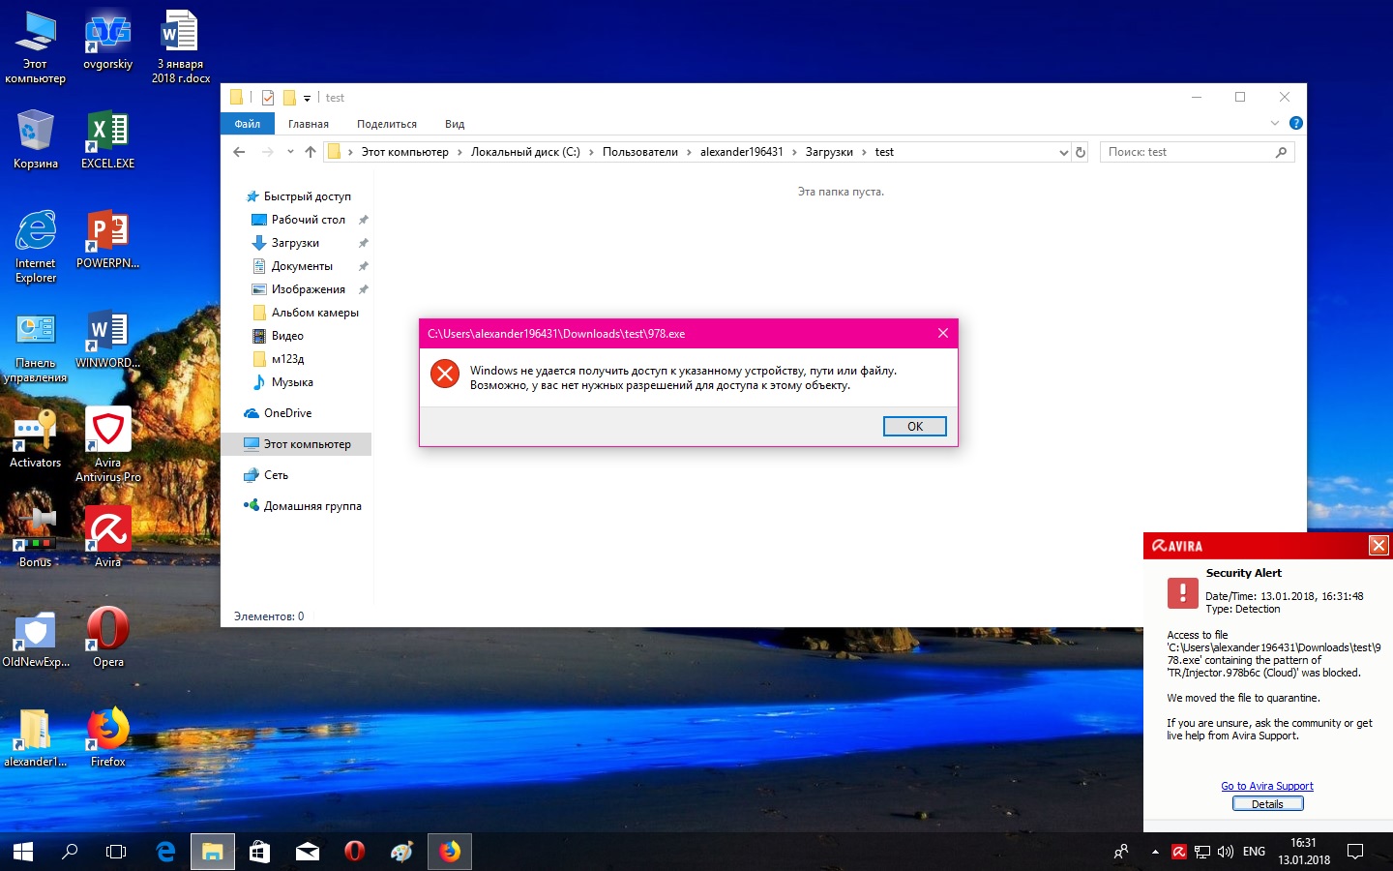The height and width of the screenshot is (871, 1393).
Task: Select the Activators desktop shortcut
Action: pos(36,438)
